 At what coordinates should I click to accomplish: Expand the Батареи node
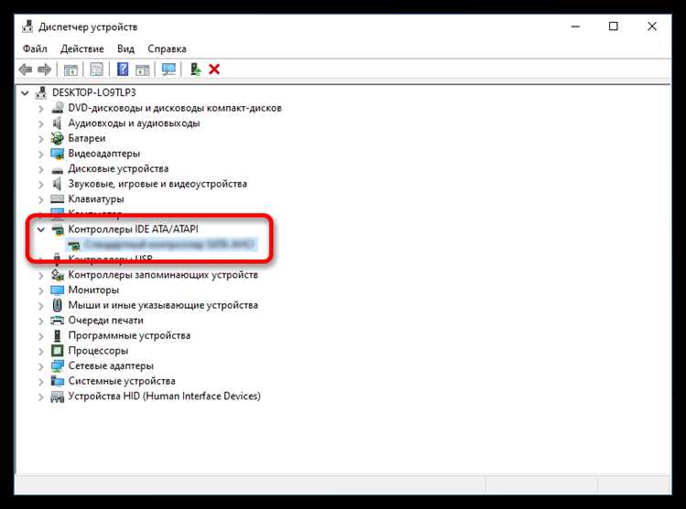click(41, 139)
